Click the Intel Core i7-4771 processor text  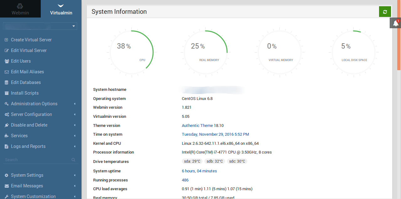(x=227, y=152)
